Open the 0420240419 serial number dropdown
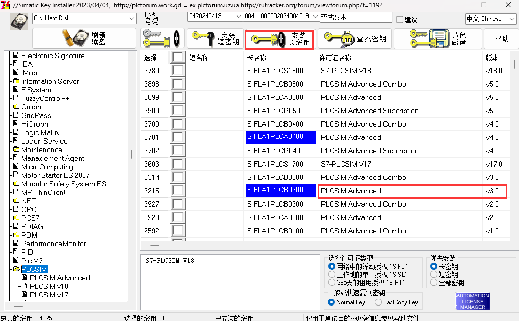Screen dimensions: 519x321 (215, 16)
